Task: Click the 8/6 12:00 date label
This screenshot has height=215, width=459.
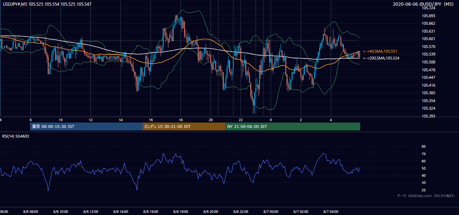Action: (91, 212)
